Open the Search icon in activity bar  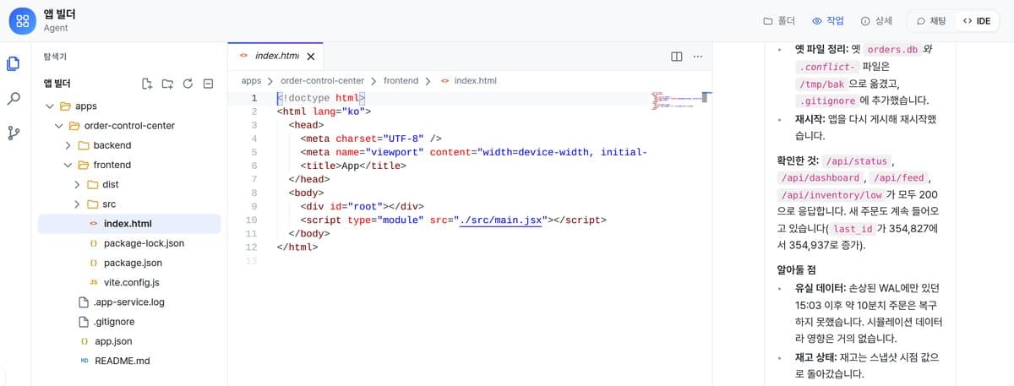coord(14,99)
